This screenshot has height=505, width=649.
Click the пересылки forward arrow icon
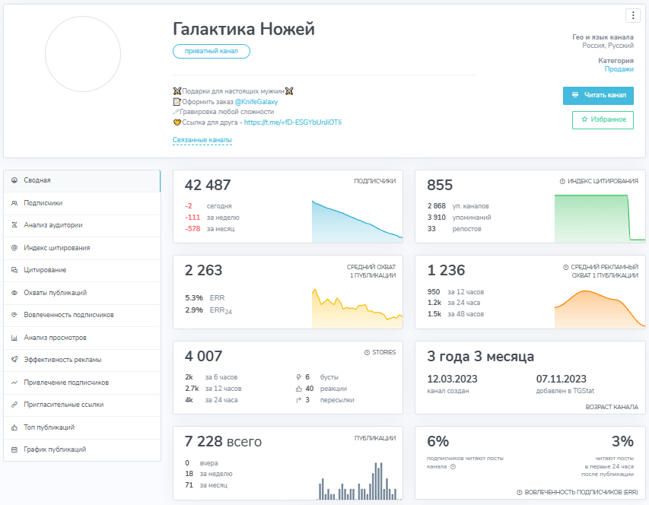pyautogui.click(x=299, y=400)
